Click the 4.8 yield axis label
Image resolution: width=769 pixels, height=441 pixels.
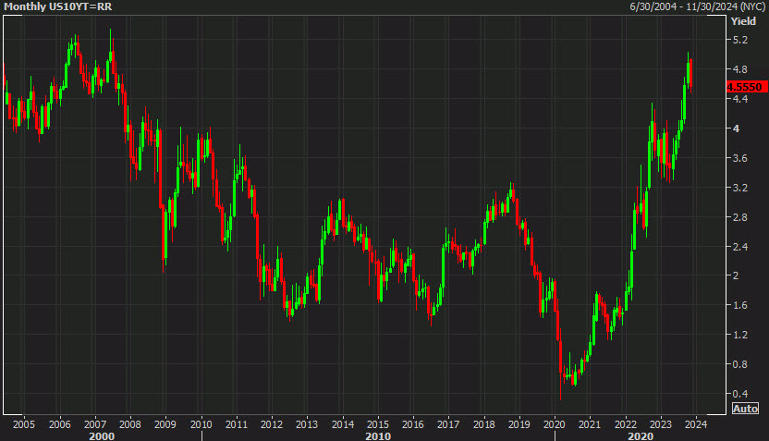tap(740, 69)
